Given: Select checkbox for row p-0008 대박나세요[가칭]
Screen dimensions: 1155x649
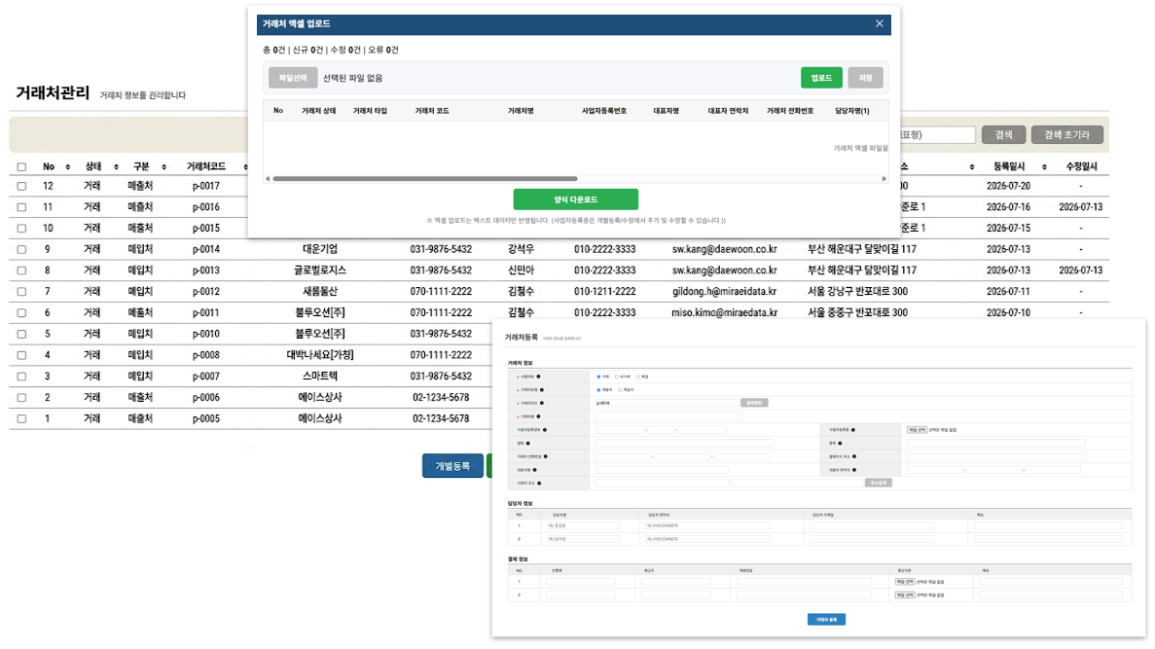Looking at the screenshot, I should tap(21, 355).
